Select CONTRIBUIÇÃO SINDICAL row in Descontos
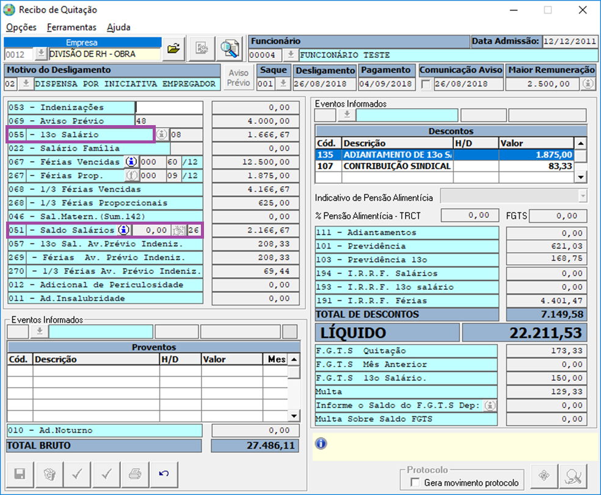 (x=445, y=166)
